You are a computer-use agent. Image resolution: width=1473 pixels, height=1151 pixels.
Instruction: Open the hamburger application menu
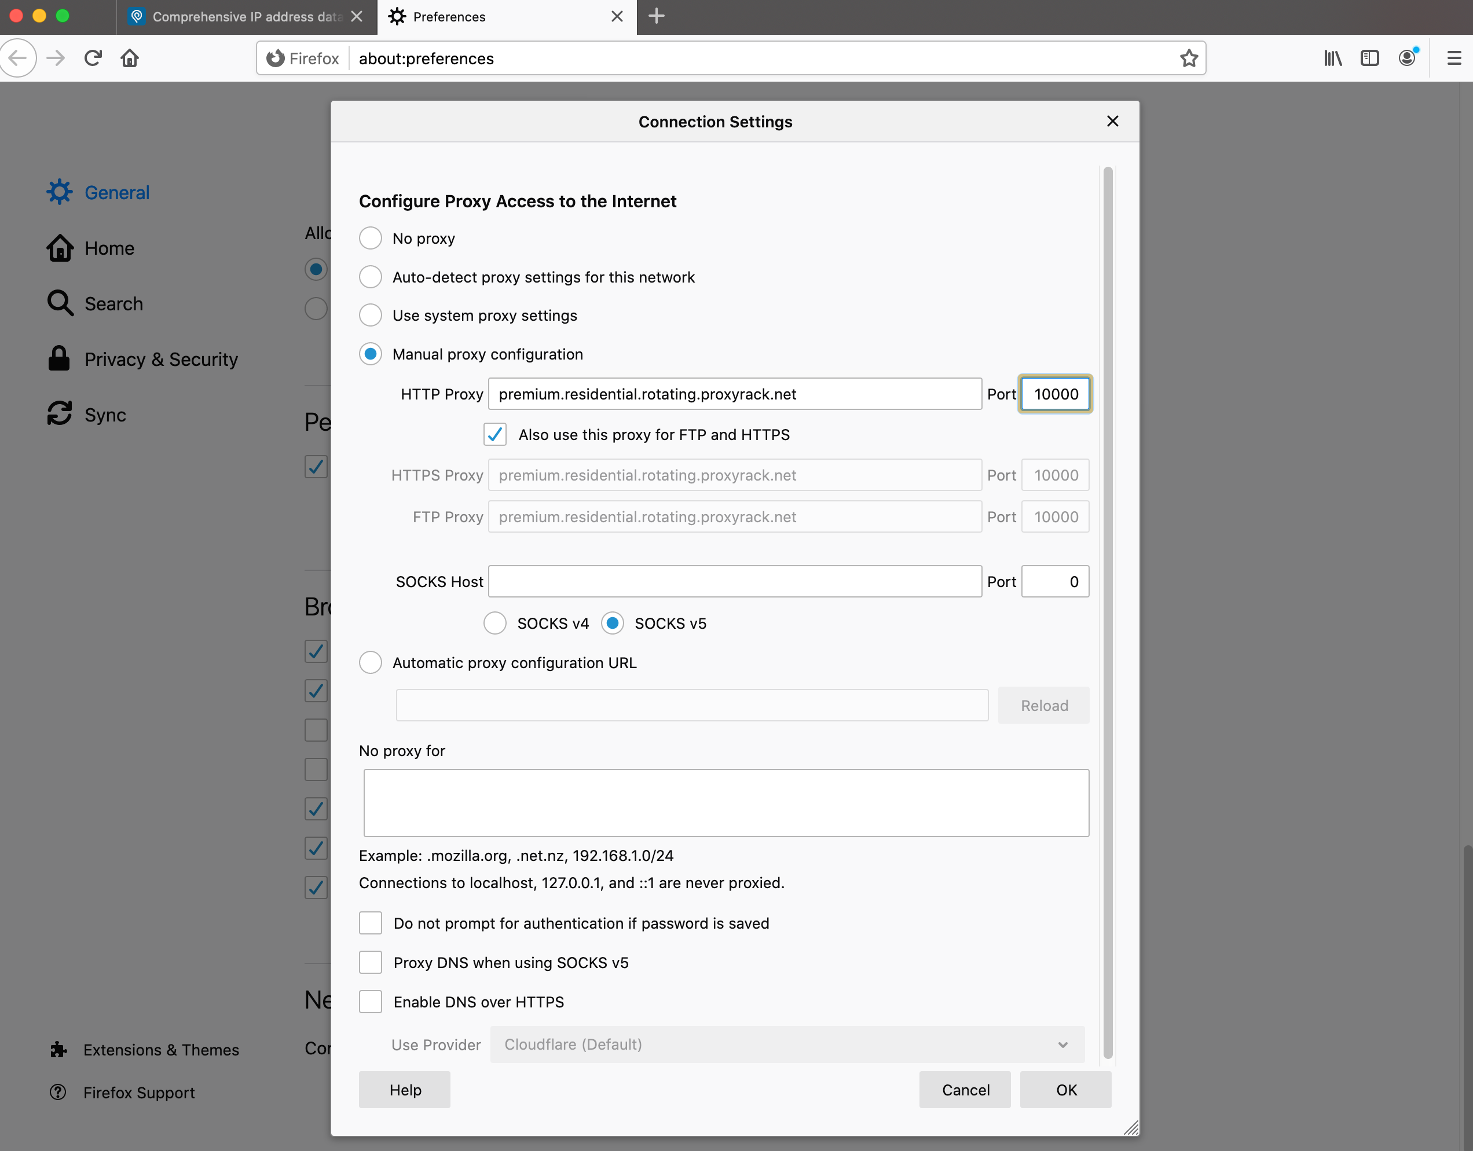coord(1454,58)
